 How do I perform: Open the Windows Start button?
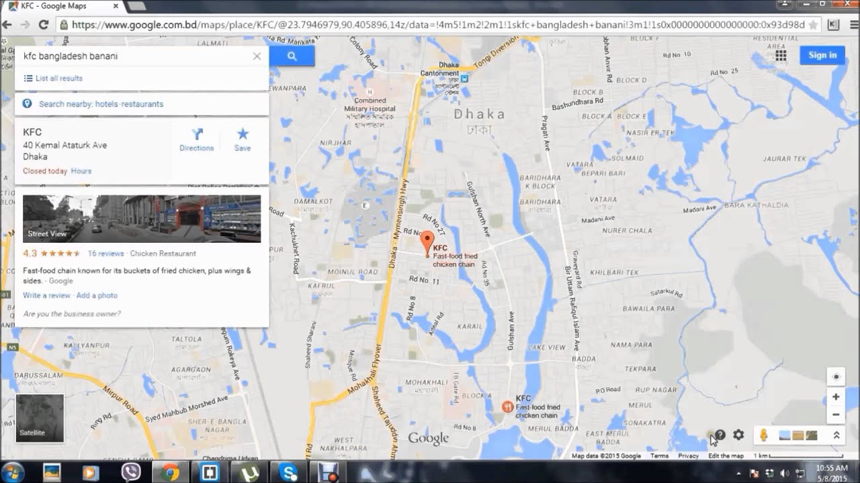pos(13,472)
